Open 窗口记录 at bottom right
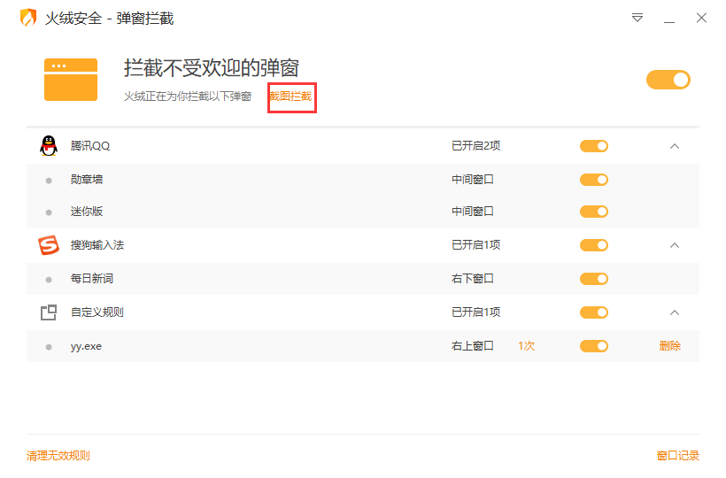Viewport: 726px width, 478px height. click(x=677, y=456)
